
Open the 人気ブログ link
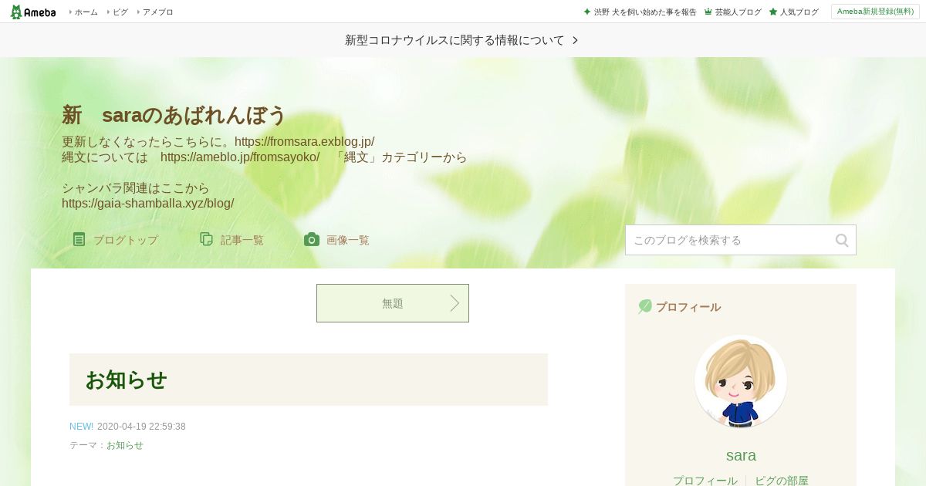coord(799,12)
